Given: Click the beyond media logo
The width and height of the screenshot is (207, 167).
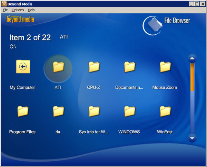Looking at the screenshot, I should 20,19.
